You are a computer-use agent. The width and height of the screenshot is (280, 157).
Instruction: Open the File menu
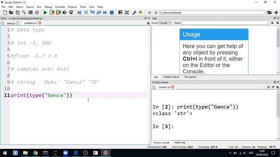coord(3,7)
